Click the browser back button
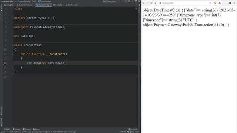Screen dimensions: 237x133 tap(144, 3)
